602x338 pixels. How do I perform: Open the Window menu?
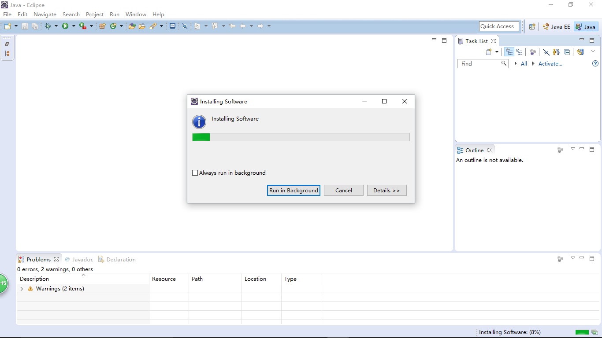(x=136, y=15)
